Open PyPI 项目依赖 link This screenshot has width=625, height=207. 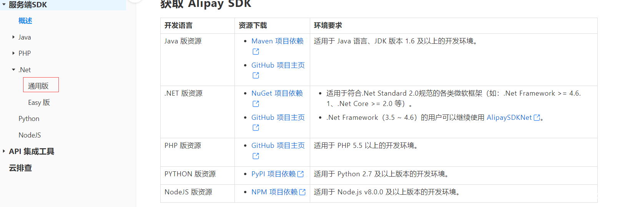click(x=274, y=174)
